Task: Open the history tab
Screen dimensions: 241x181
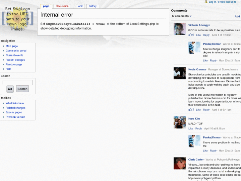Action: click(x=92, y=6)
